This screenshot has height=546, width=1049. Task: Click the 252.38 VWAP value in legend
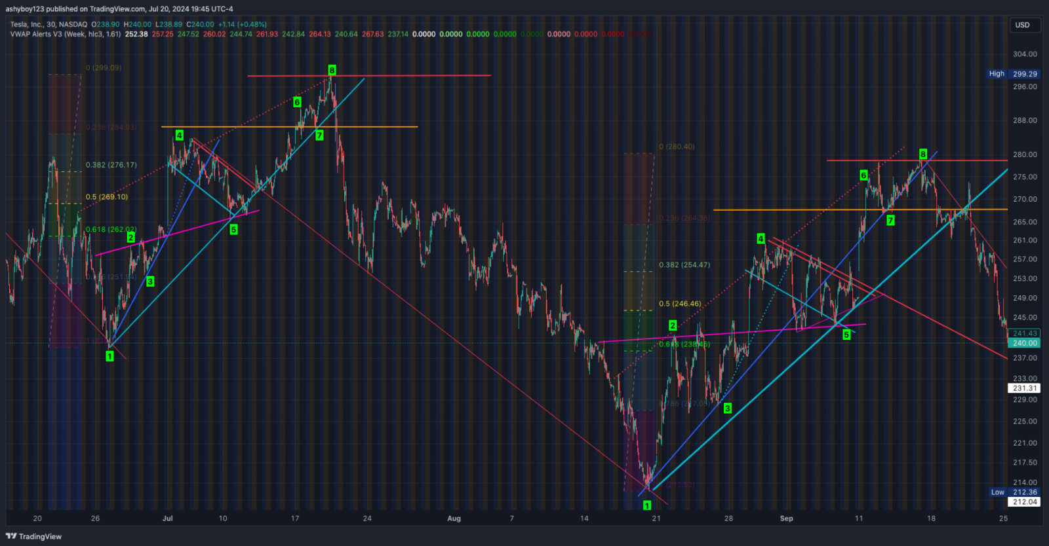click(136, 34)
